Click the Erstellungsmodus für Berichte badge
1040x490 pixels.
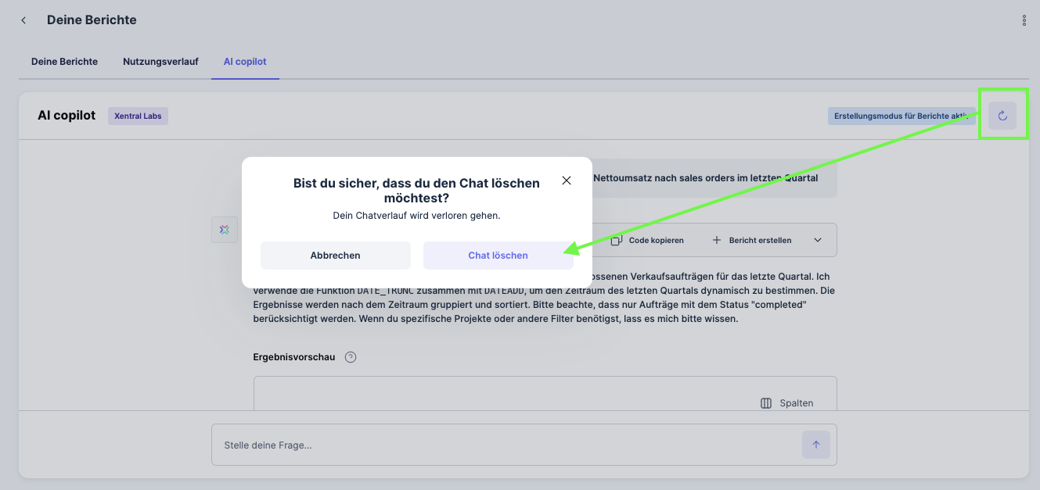[901, 116]
